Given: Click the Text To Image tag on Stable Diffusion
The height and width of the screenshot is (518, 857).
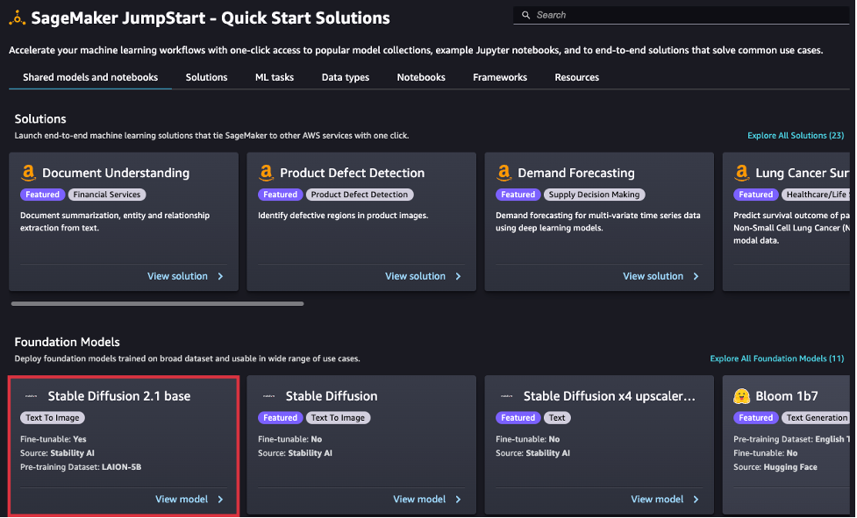Looking at the screenshot, I should 339,418.
